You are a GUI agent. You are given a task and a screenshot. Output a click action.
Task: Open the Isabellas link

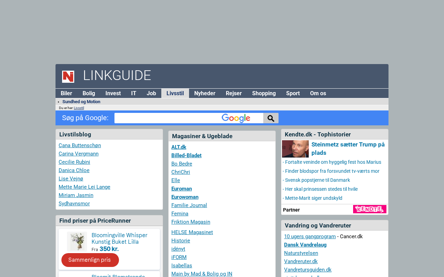182,266
